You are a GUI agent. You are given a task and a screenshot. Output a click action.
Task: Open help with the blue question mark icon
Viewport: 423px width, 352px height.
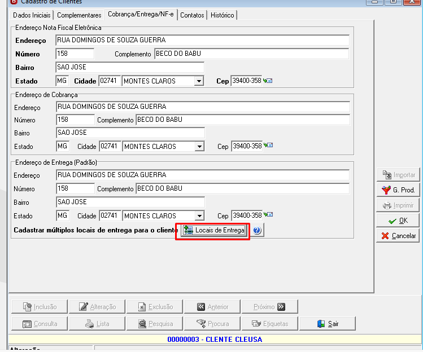tap(257, 231)
